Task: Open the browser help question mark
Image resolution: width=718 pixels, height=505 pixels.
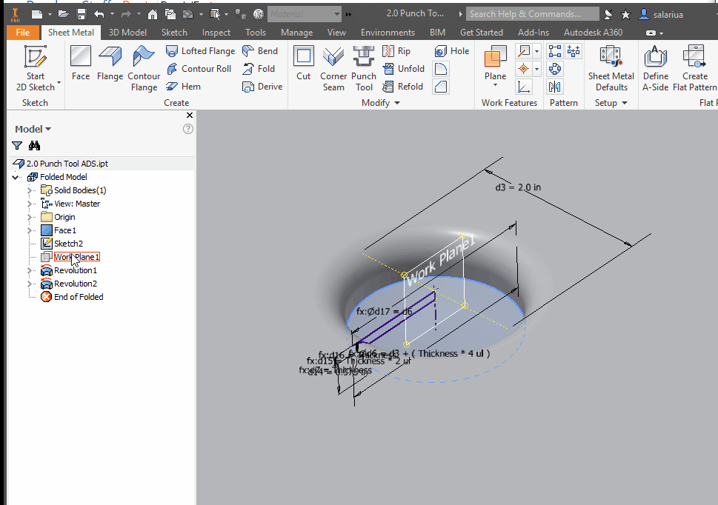Action: coord(187,129)
